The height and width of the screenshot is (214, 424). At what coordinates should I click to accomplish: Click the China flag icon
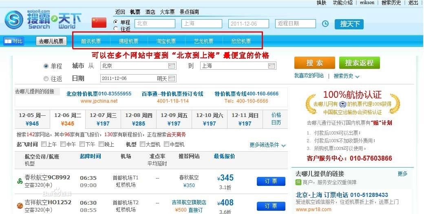(x=99, y=23)
